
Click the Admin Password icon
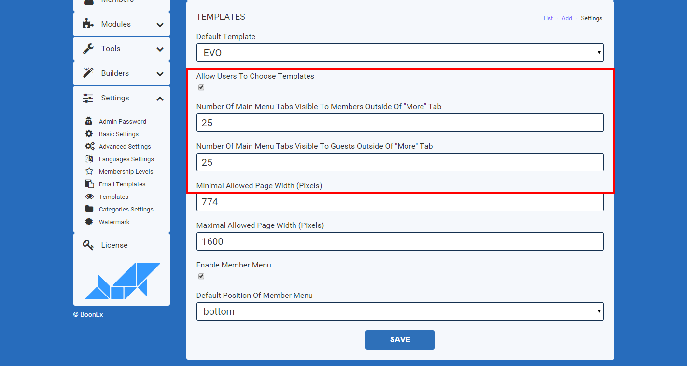(89, 121)
